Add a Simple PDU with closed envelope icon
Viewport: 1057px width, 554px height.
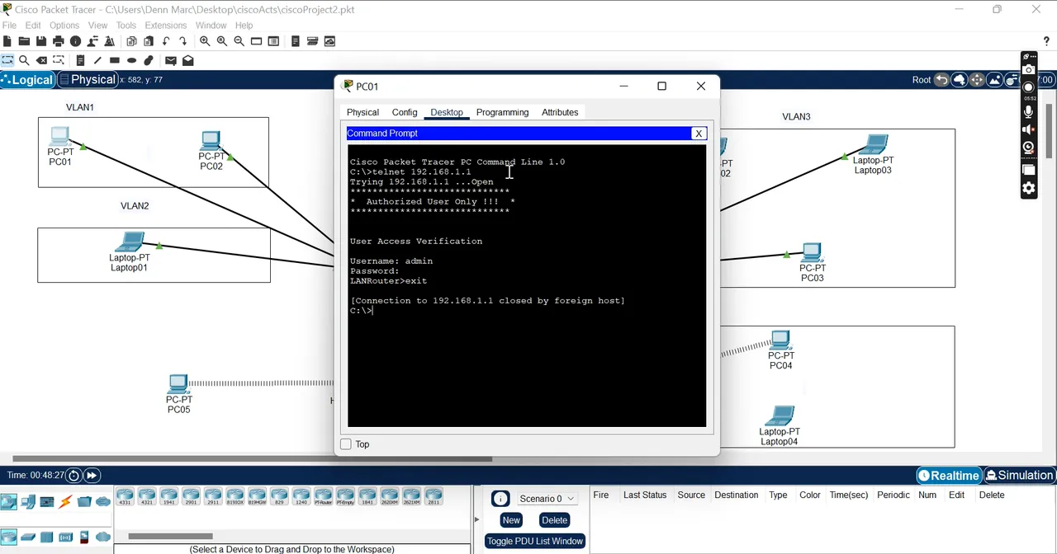tap(171, 60)
